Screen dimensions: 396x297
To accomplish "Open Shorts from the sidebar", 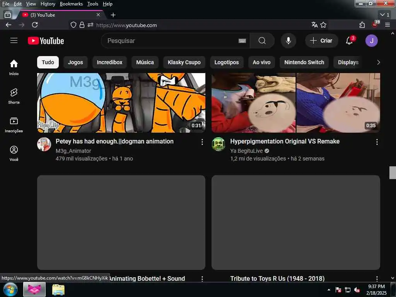I will (14, 96).
